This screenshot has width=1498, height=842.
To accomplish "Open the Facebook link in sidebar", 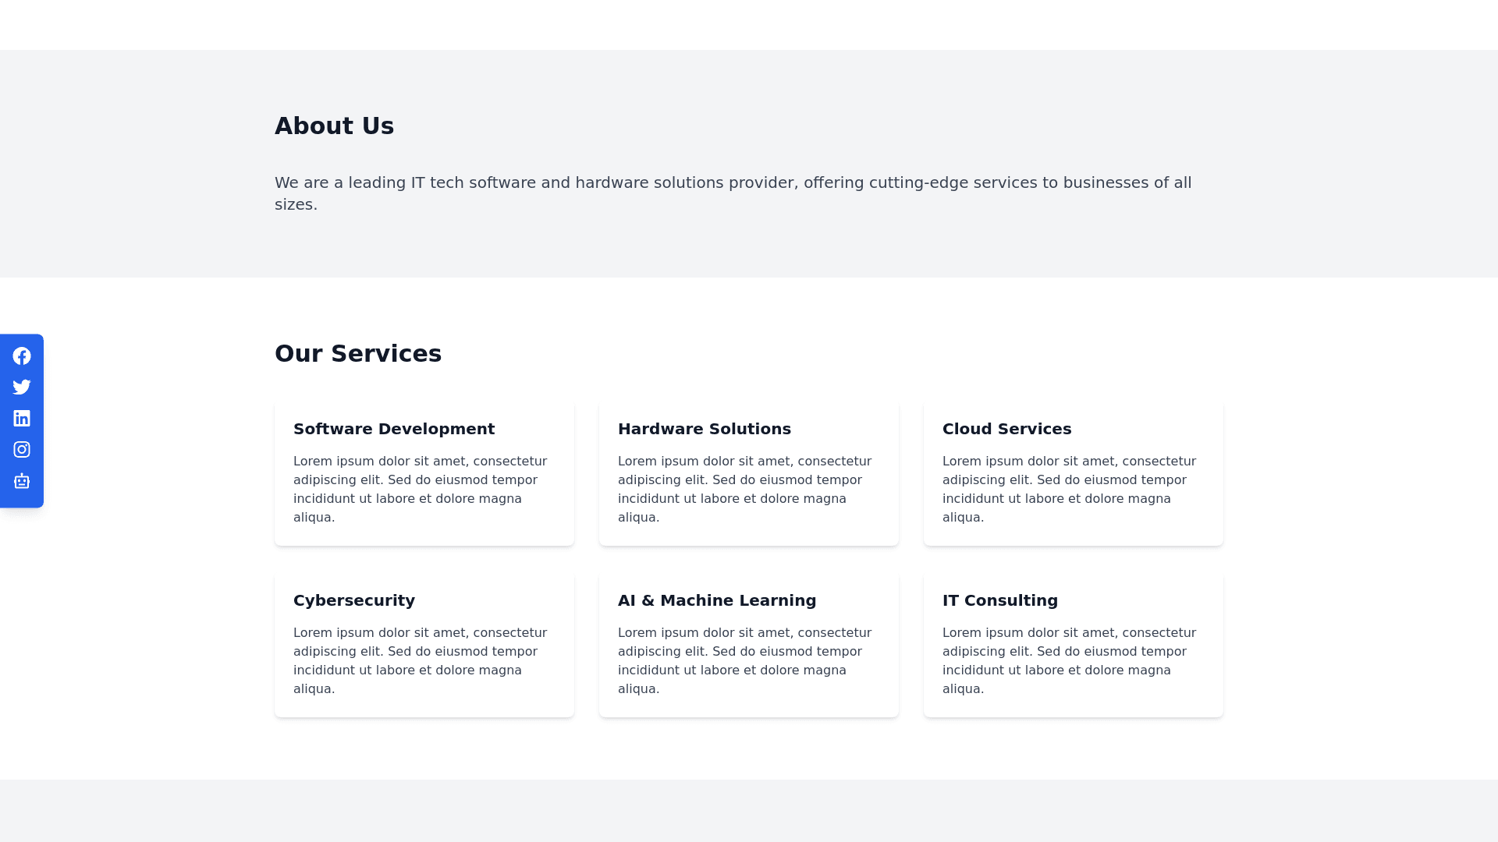I will (x=22, y=356).
